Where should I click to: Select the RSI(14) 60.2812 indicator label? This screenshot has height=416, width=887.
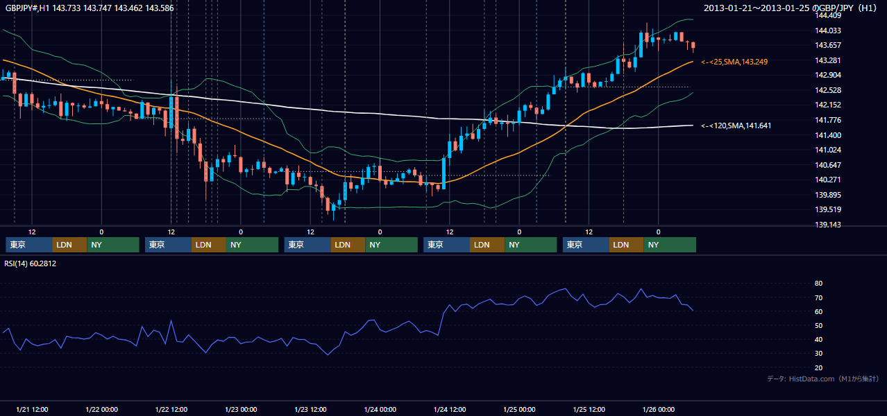pyautogui.click(x=31, y=263)
